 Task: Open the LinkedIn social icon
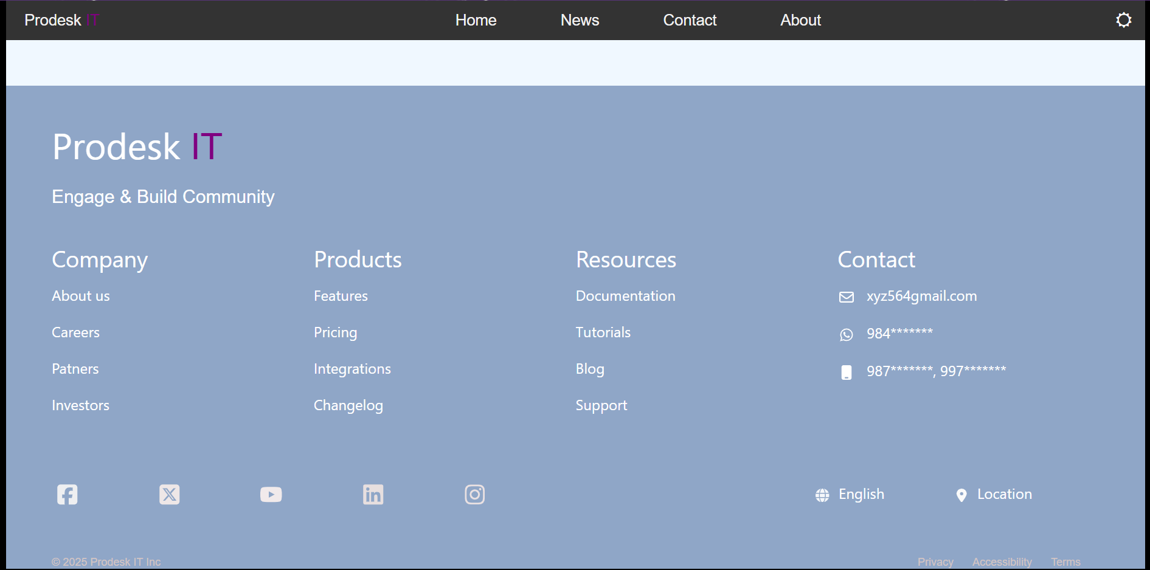coord(373,495)
